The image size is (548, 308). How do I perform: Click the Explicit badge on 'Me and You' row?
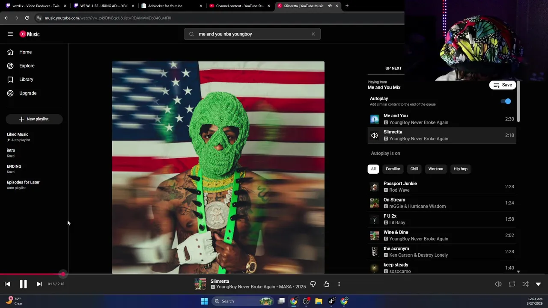[386, 123]
